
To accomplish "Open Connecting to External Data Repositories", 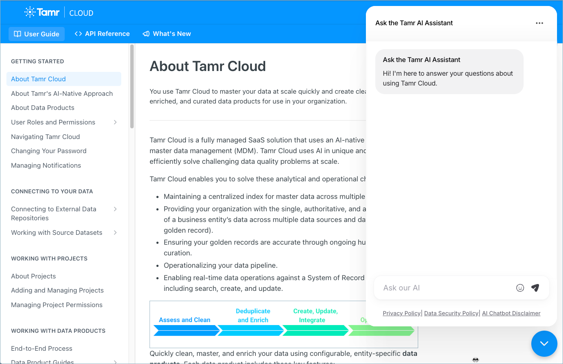I will pyautogui.click(x=54, y=213).
